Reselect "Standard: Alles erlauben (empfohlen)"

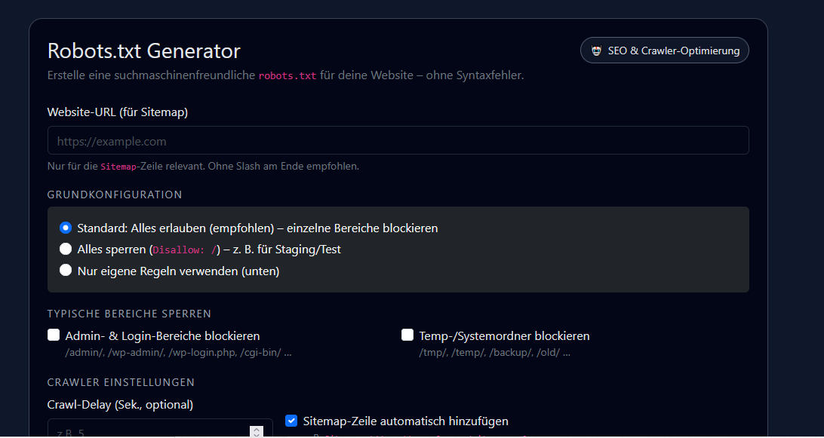66,228
